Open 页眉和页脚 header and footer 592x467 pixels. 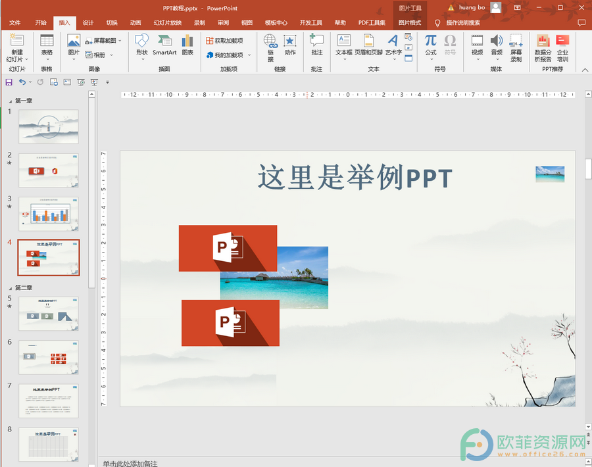tap(368, 40)
